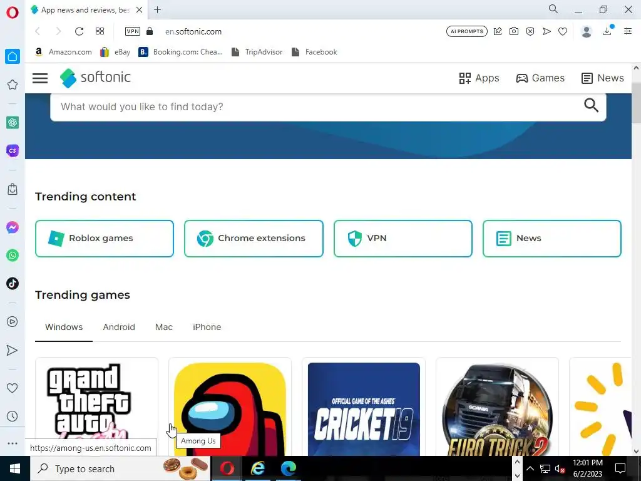The height and width of the screenshot is (481, 641).
Task: Open the Grand Theft Auto game card
Action: pos(96,406)
